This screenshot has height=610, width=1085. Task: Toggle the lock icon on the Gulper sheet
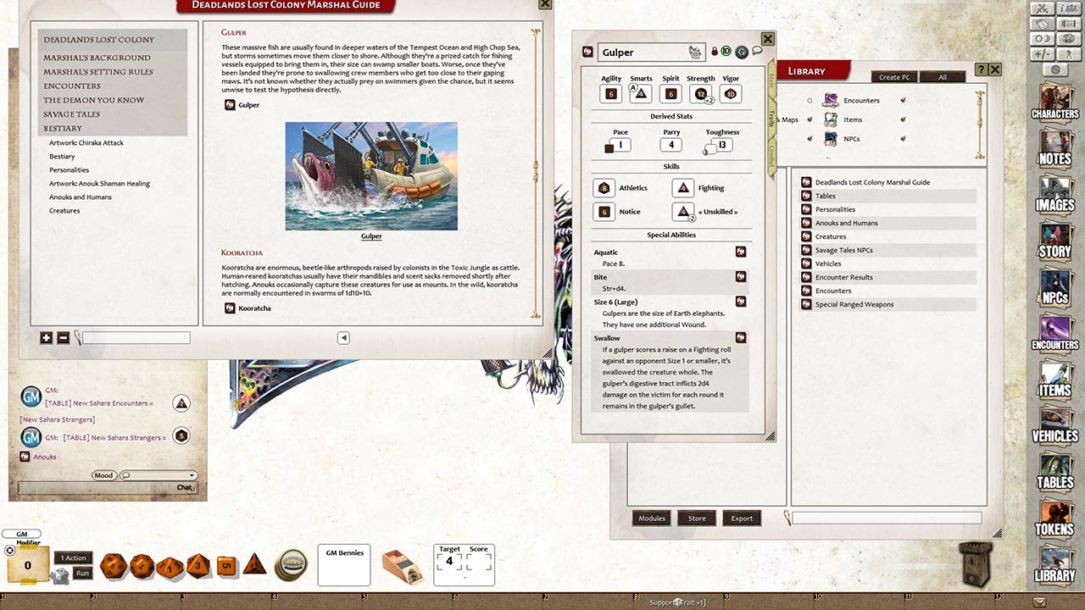[x=715, y=52]
